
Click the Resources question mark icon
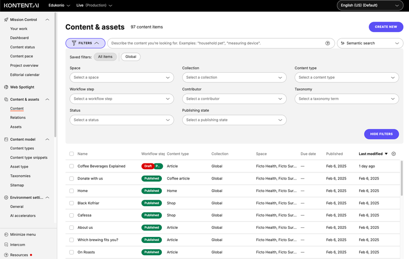[x=6, y=255]
